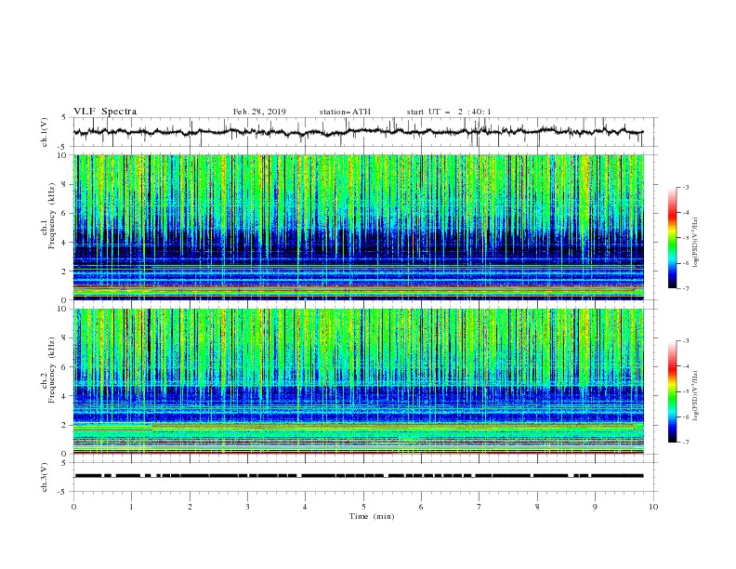Select the ch.2 "Frequency (kHz)" axis label
This screenshot has height=569, width=736.
point(52,369)
